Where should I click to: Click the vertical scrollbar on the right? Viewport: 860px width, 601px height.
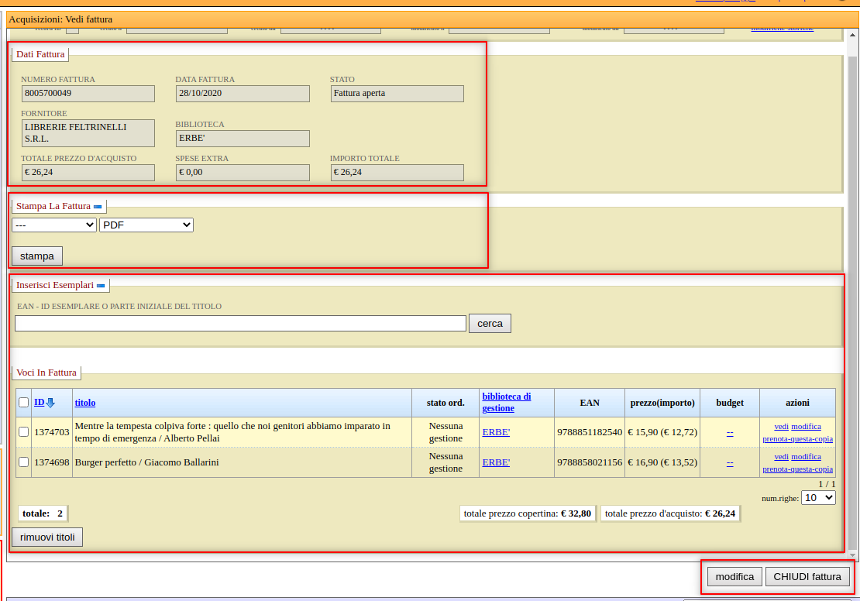click(852, 294)
